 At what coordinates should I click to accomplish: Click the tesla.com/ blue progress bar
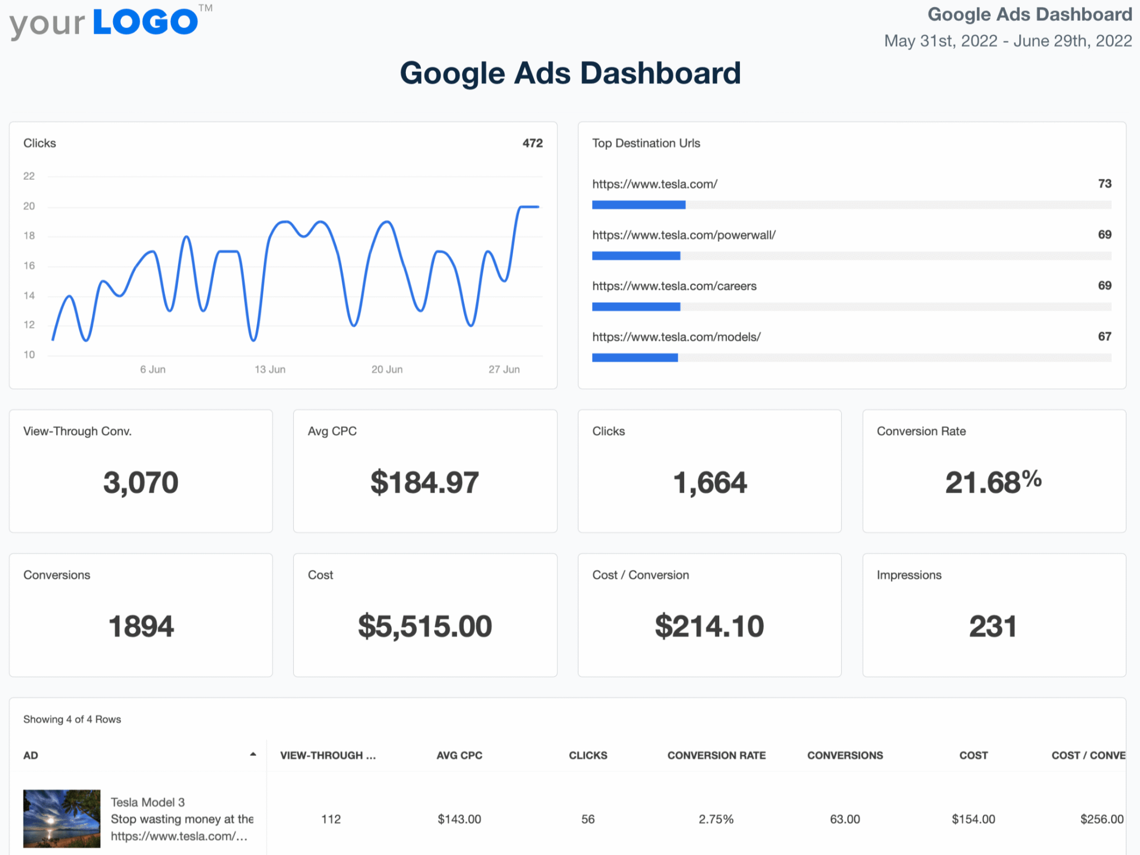point(638,205)
